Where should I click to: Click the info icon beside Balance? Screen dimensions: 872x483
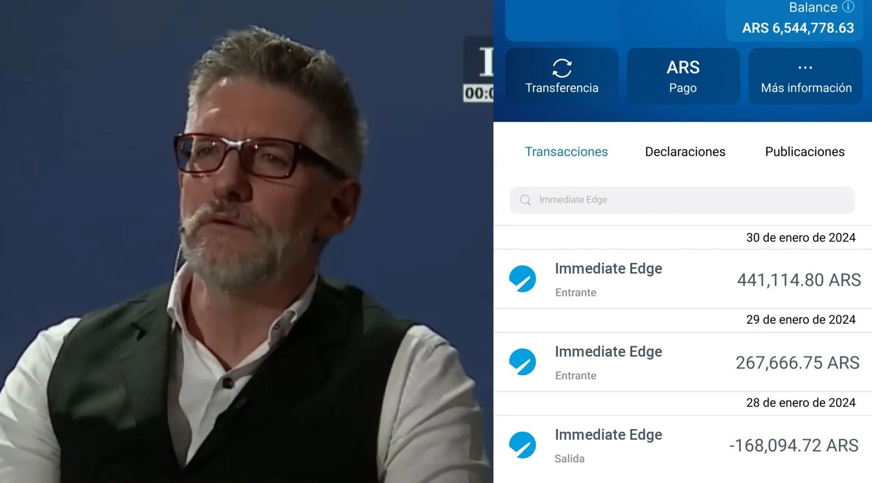[848, 7]
